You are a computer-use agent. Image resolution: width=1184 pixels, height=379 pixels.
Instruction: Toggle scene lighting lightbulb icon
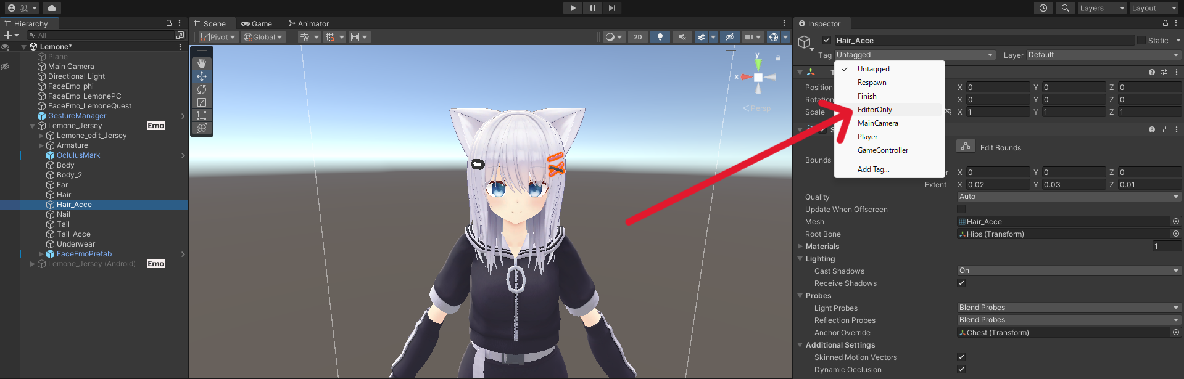pos(660,37)
